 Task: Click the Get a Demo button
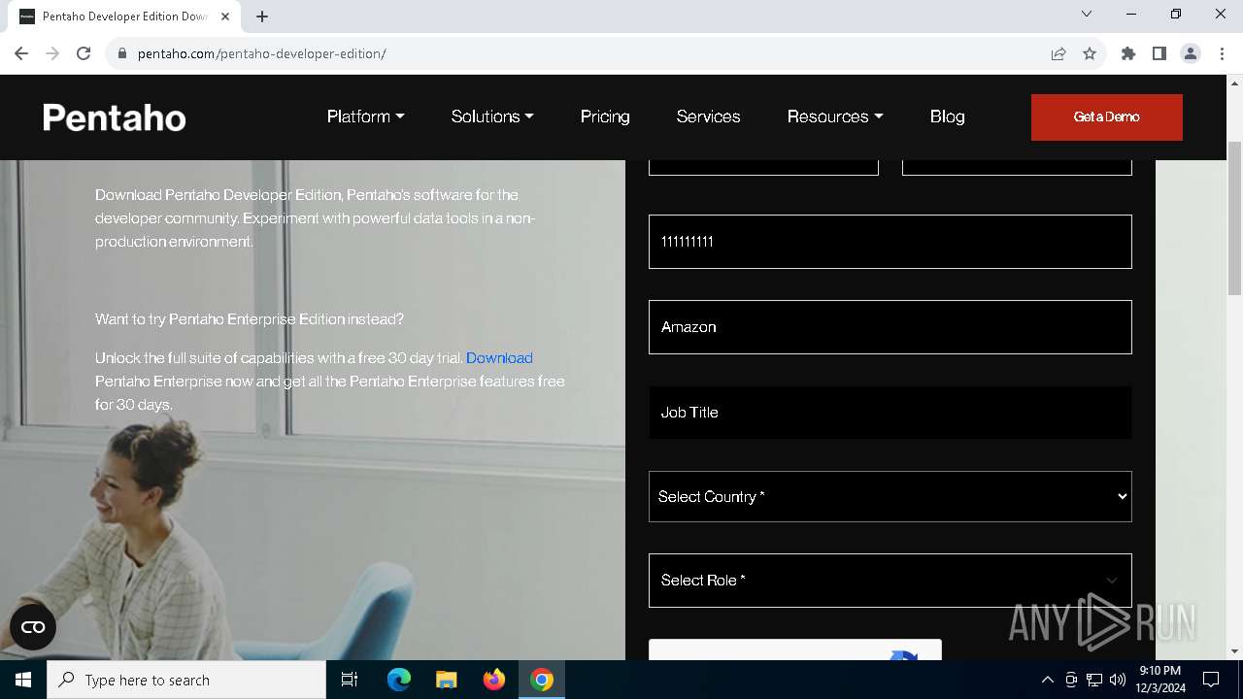point(1107,117)
